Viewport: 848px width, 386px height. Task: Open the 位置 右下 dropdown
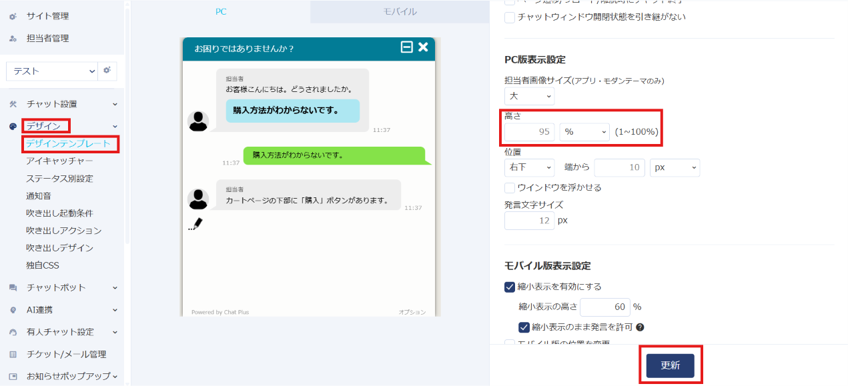[529, 167]
